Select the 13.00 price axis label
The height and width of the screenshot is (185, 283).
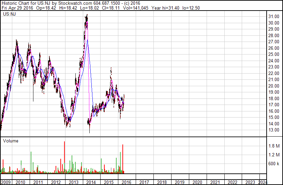[274, 130]
